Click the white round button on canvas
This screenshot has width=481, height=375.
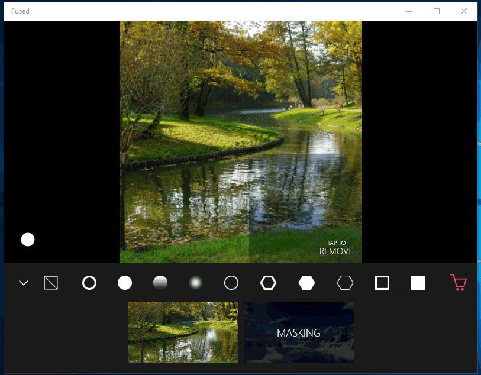28,240
